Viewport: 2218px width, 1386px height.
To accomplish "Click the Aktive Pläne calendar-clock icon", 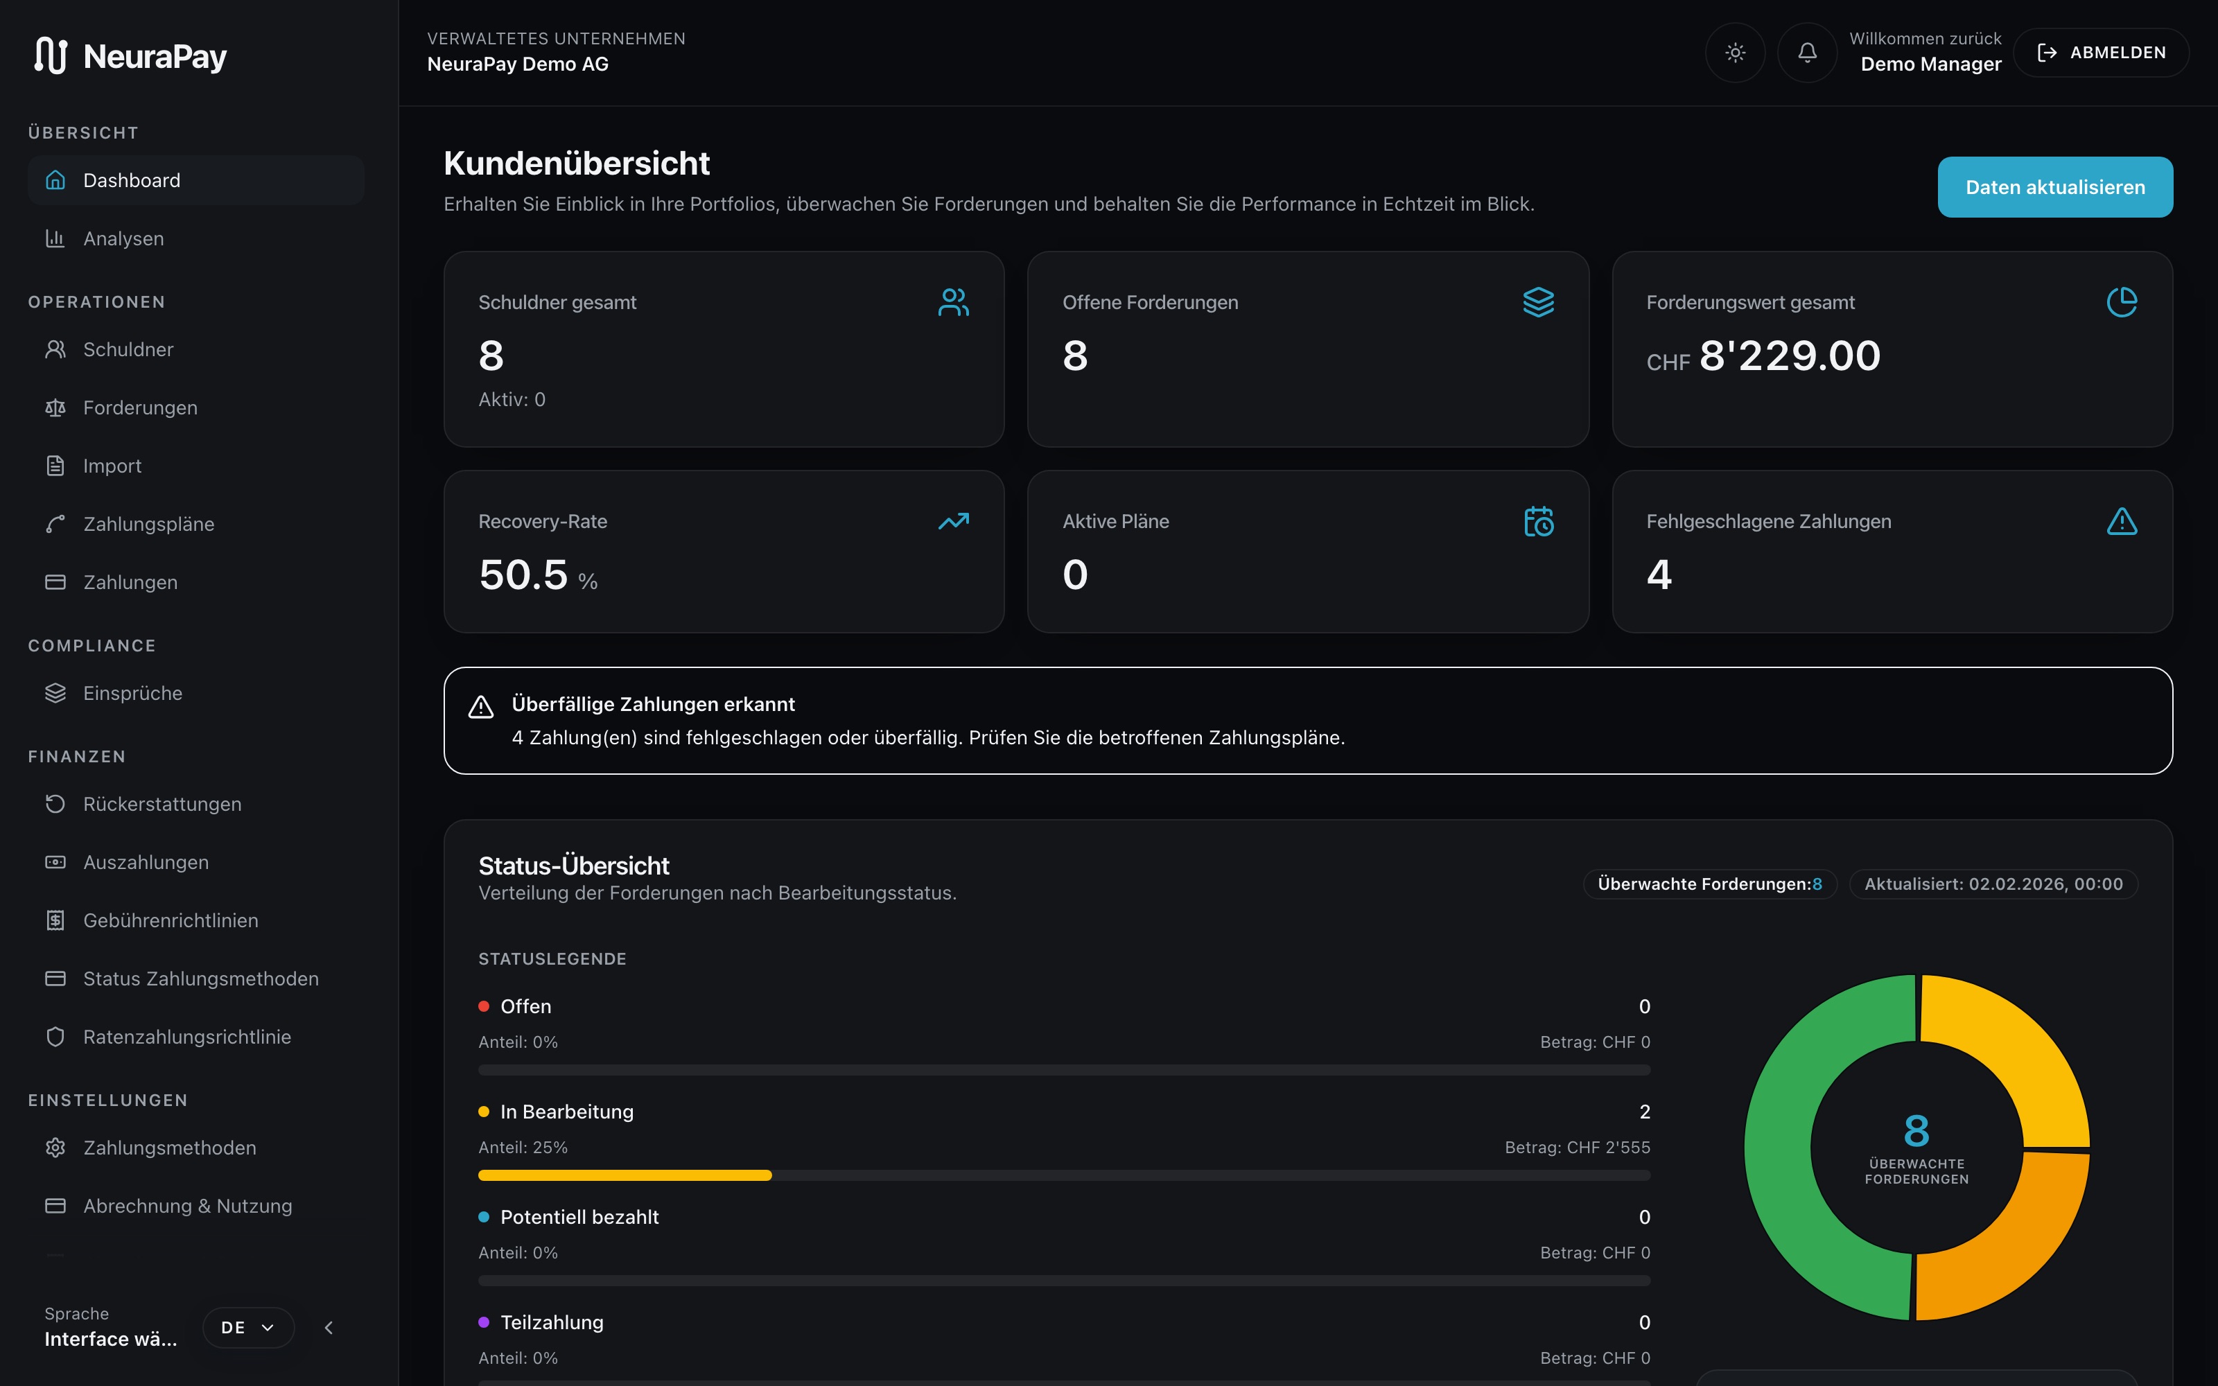I will point(1538,522).
